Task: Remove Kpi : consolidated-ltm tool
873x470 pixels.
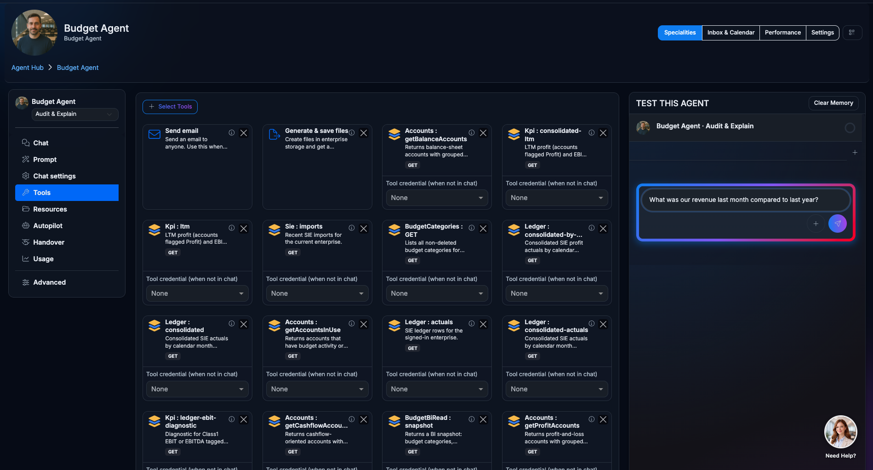Action: (x=603, y=133)
